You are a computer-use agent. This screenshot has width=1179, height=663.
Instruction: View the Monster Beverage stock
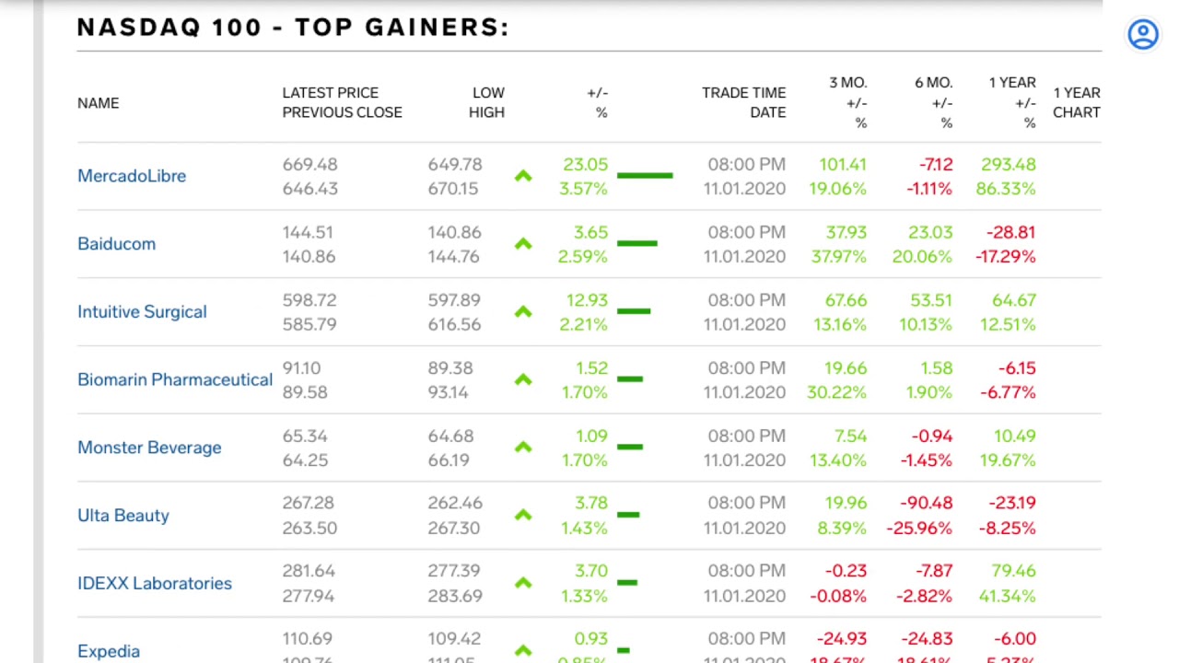(149, 448)
